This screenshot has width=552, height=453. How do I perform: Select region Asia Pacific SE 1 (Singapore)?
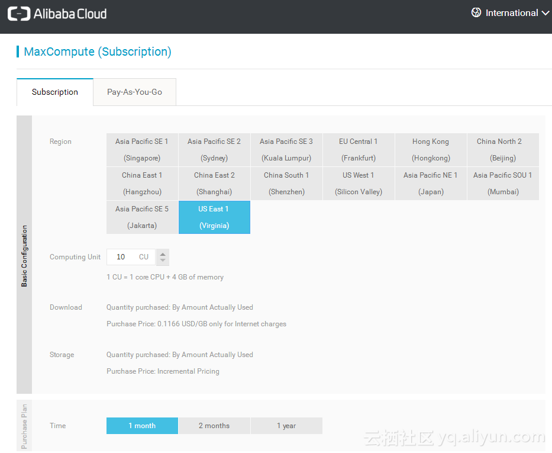pyautogui.click(x=142, y=150)
